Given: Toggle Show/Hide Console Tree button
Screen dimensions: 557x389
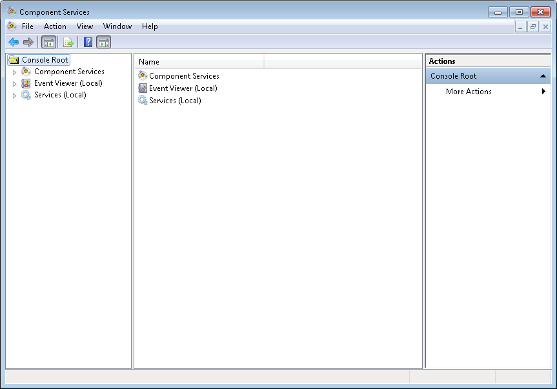Looking at the screenshot, I should pos(48,42).
